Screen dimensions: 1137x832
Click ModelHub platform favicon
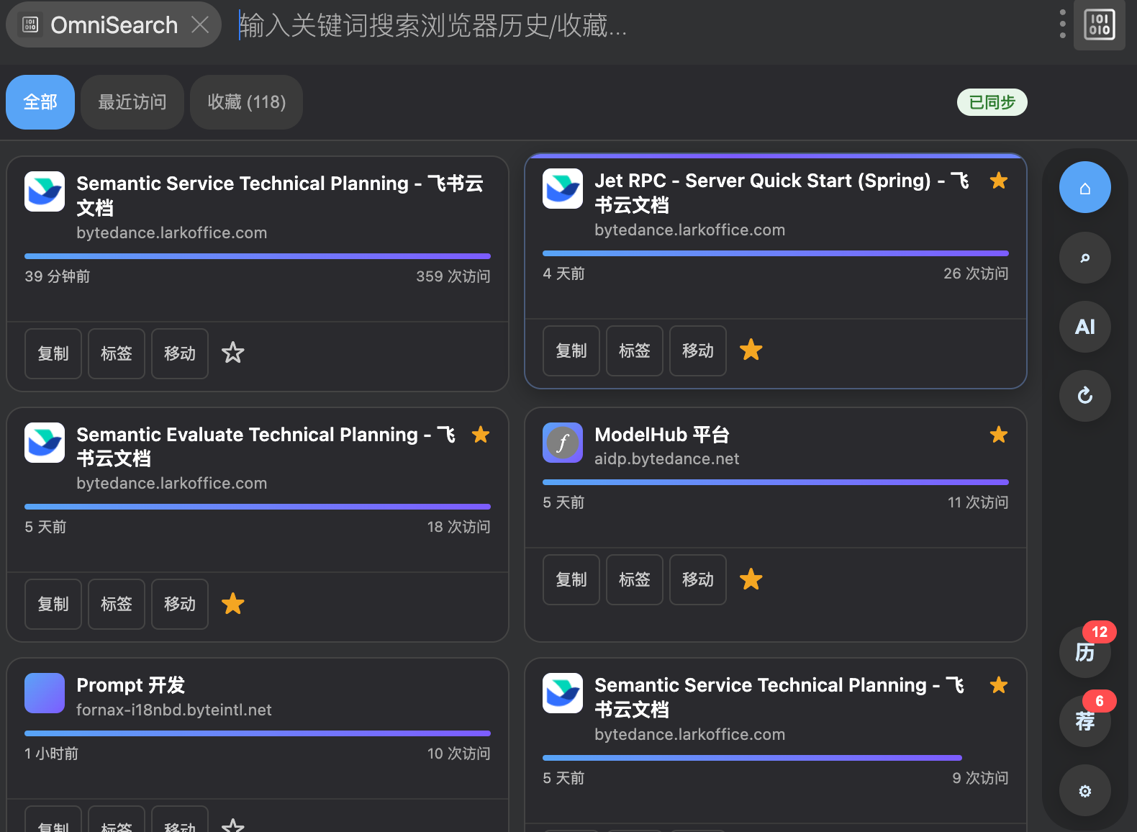pos(563,443)
